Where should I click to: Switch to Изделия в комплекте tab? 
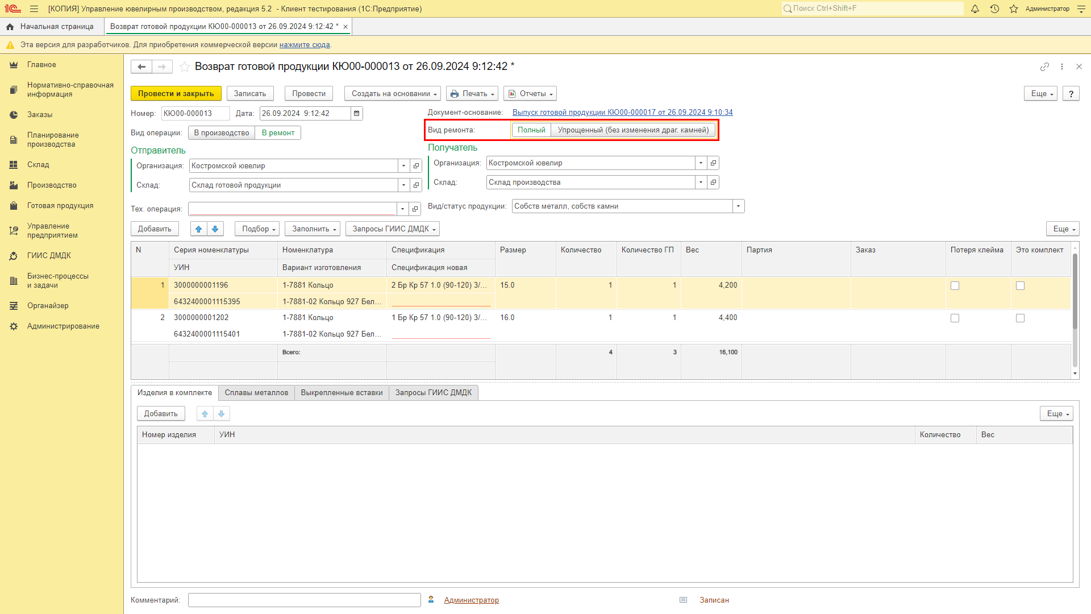coord(174,393)
